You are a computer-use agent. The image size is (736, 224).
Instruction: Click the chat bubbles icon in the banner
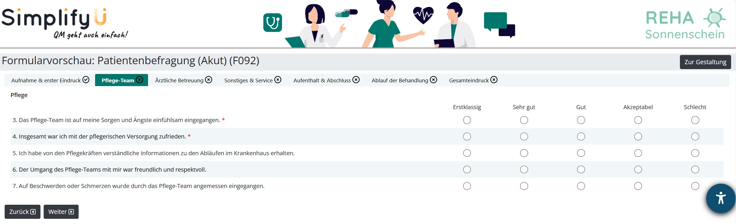click(499, 24)
